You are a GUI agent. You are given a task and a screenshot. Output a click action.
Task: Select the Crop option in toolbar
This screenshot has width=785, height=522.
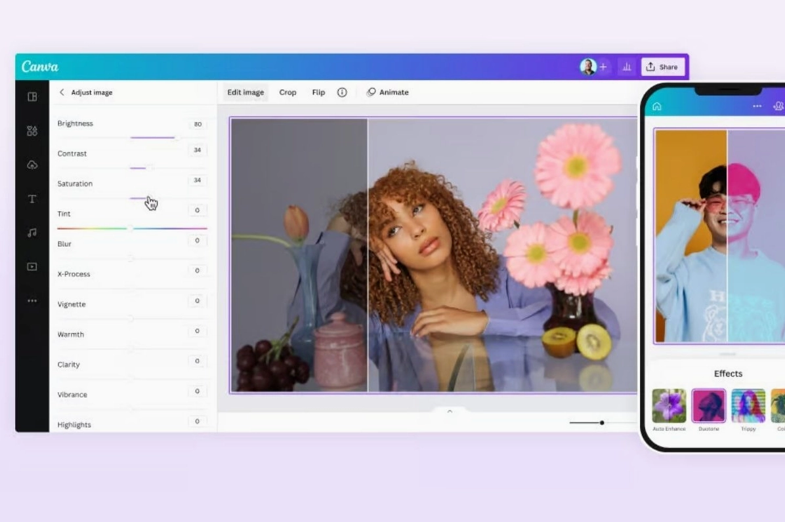(287, 92)
